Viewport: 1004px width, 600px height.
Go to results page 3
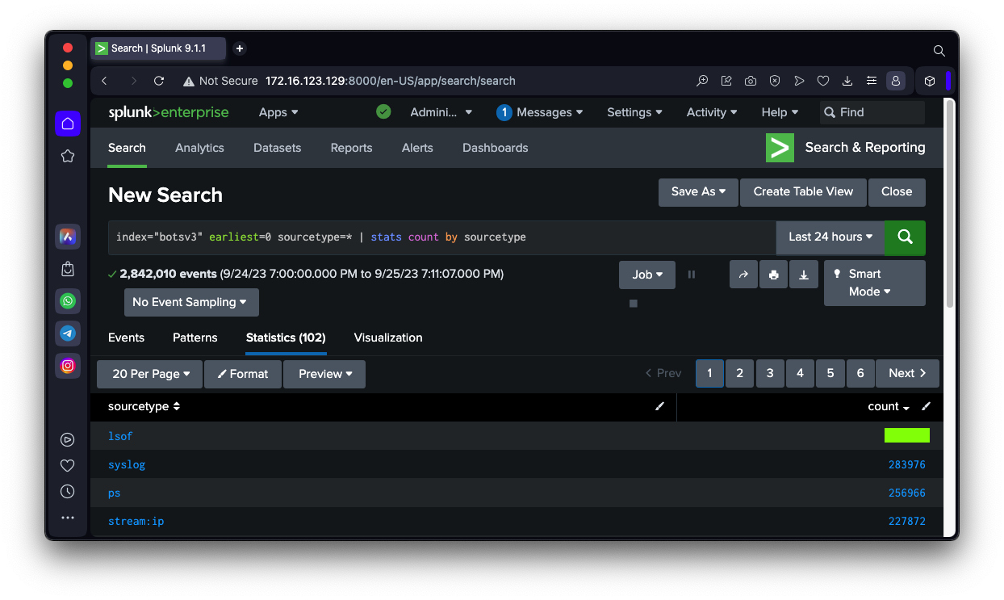[770, 373]
